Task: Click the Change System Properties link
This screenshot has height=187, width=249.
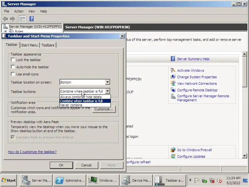Action: pos(197,77)
